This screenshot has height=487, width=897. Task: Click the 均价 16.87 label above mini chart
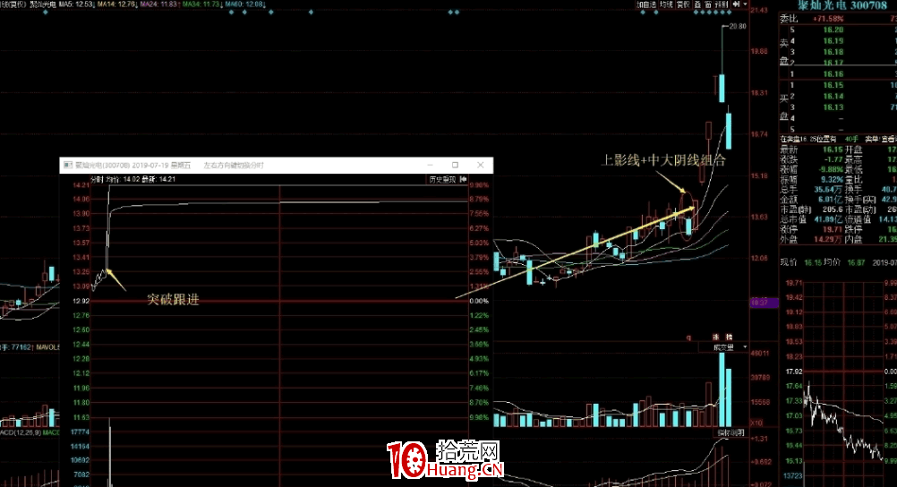pyautogui.click(x=845, y=262)
